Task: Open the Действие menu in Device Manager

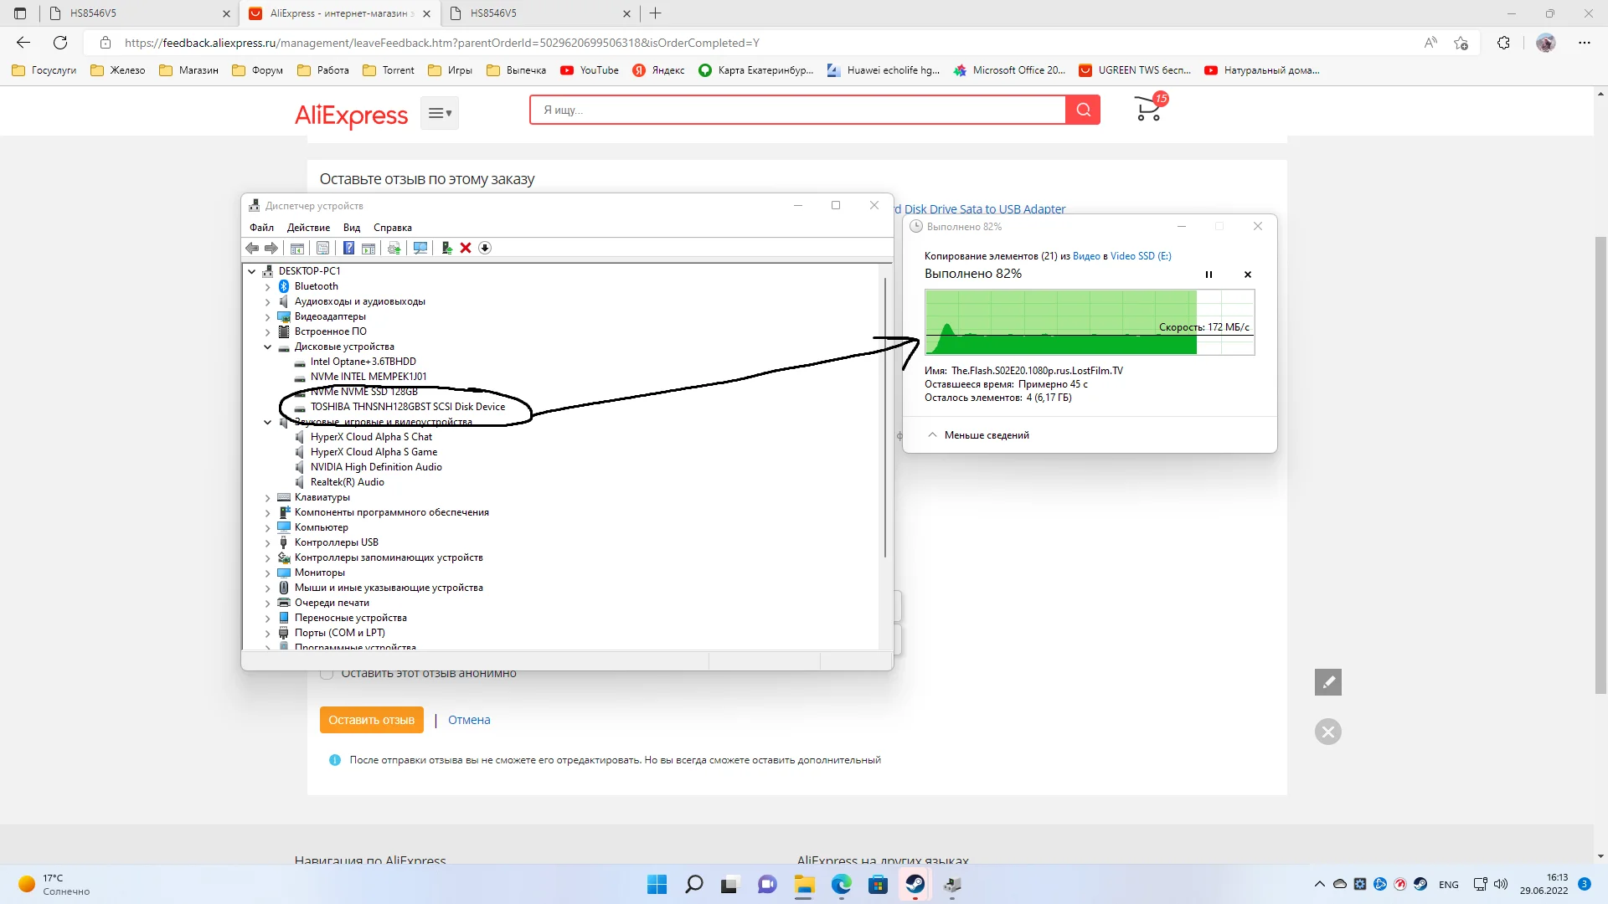Action: [308, 228]
